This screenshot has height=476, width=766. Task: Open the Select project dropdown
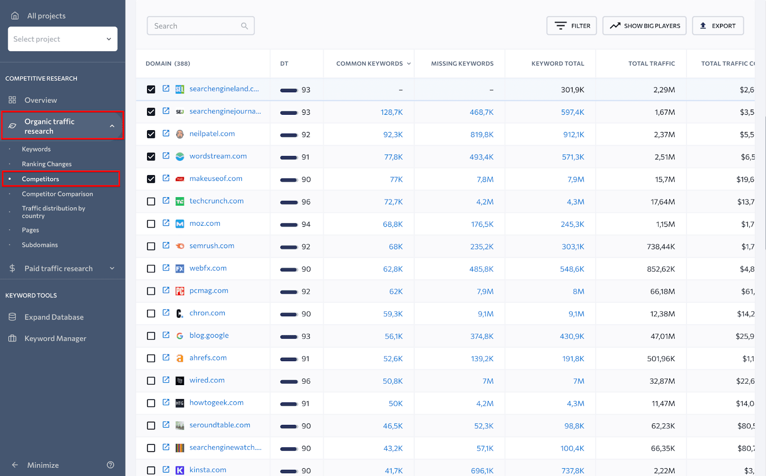click(x=63, y=39)
